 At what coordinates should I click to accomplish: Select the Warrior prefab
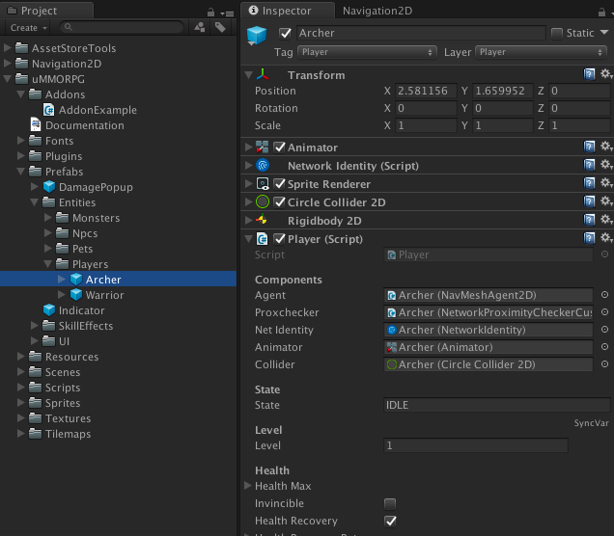coord(98,295)
